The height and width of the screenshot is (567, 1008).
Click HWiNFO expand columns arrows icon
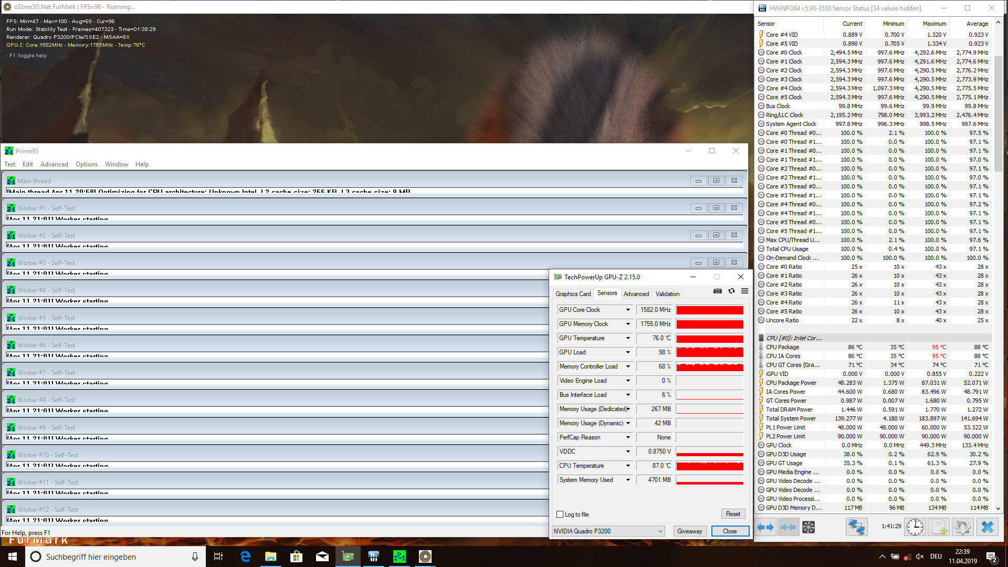click(765, 527)
